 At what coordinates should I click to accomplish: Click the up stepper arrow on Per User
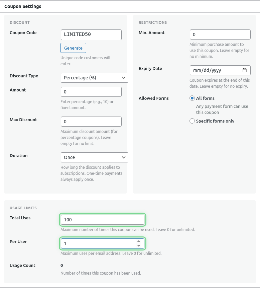(139, 241)
